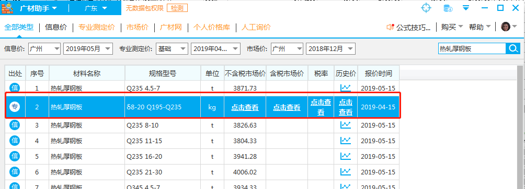
Task: Click the 信 source icon in row 1
Action: point(15,88)
